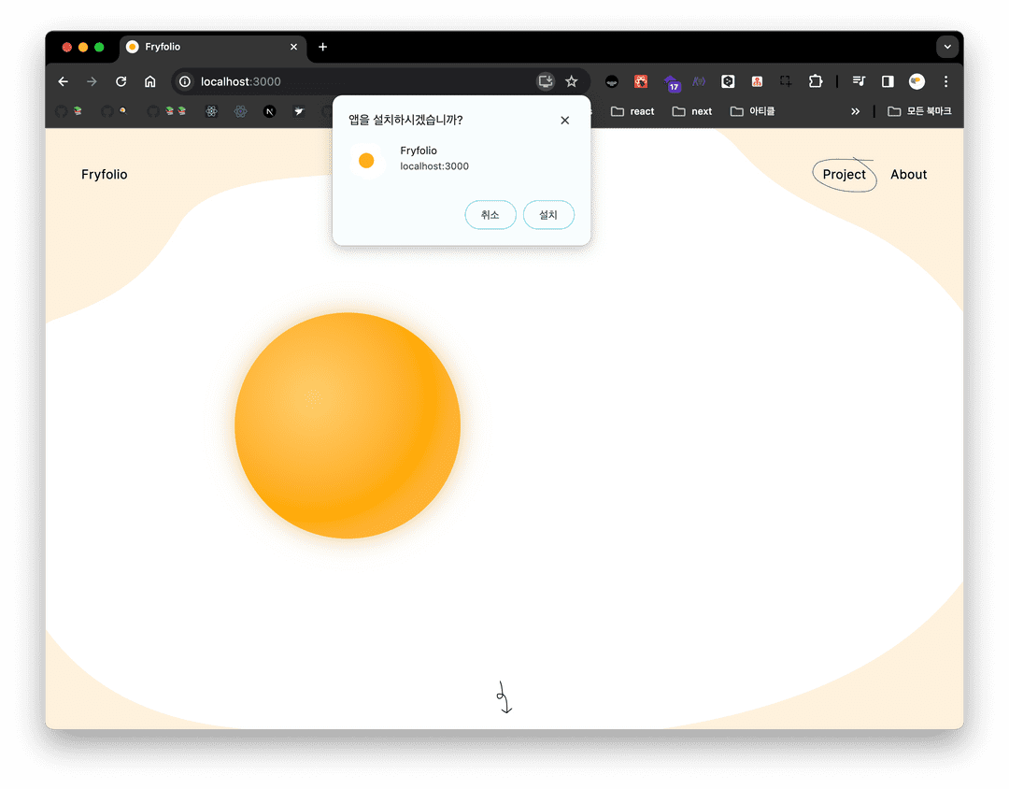Open the screenshot capture extension icon

click(785, 81)
